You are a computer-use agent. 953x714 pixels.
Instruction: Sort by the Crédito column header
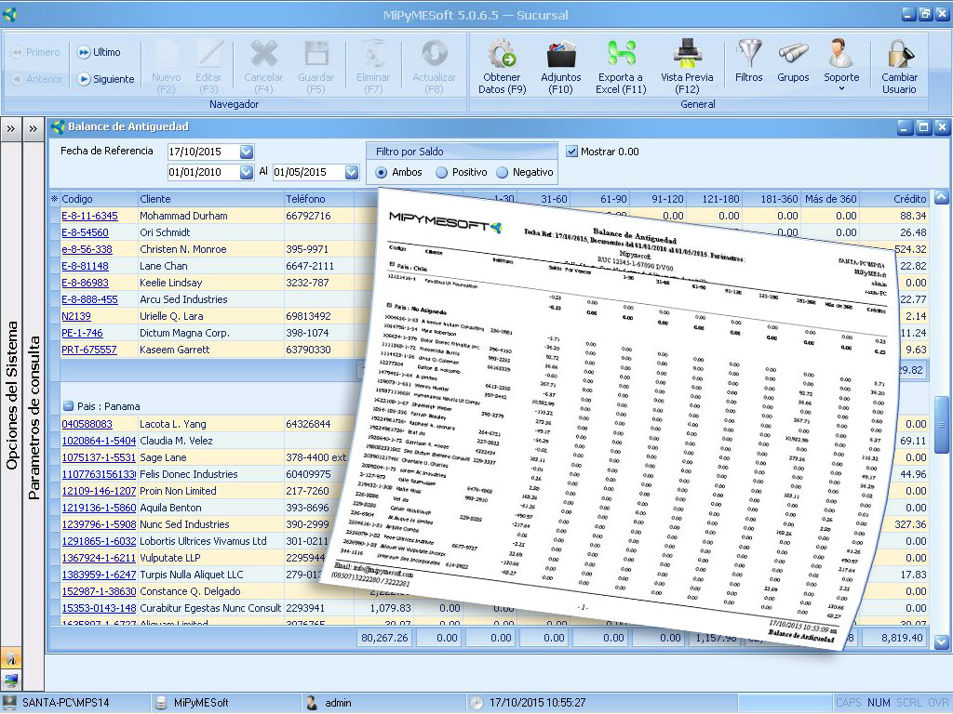point(894,199)
